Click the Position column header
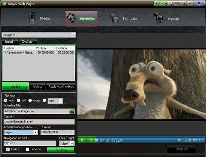Viewport: 206px width, 157px height. [x=45, y=48]
